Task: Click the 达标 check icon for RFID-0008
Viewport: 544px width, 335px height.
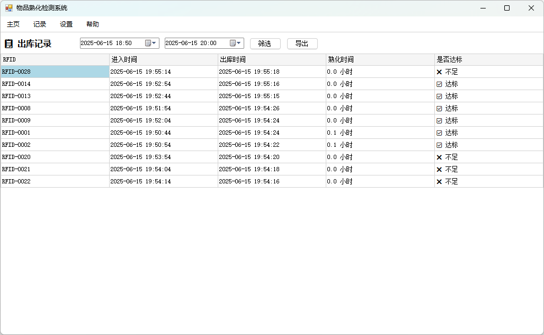Action: pos(439,109)
